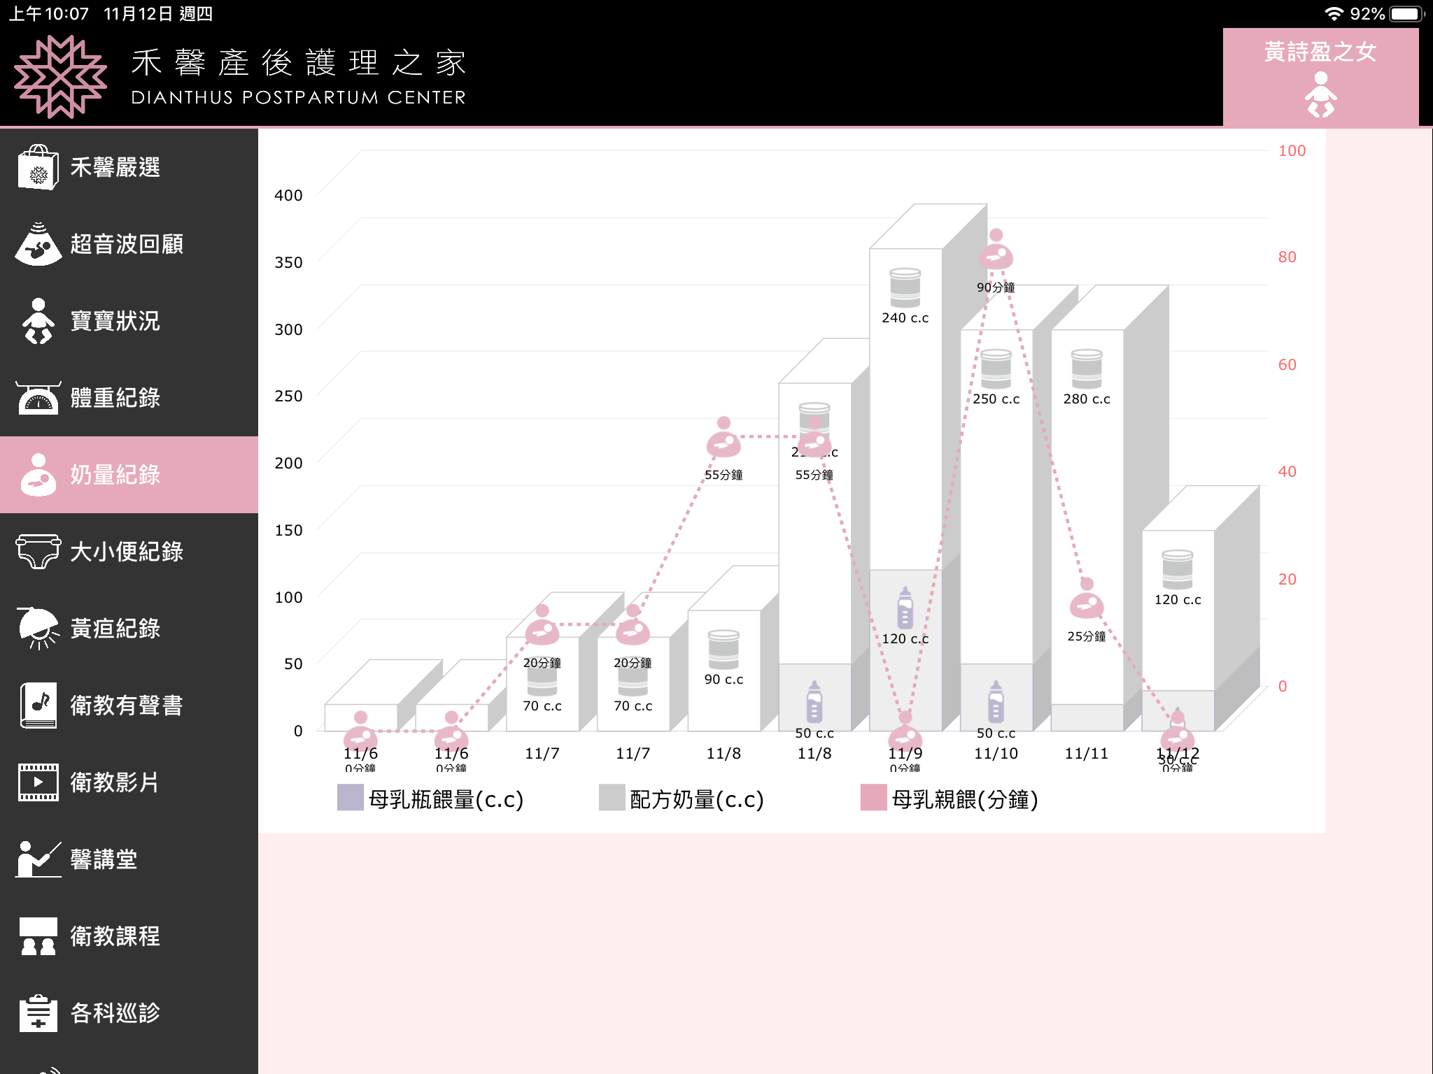Open the 禾馨嚴選 shopping bag icon
This screenshot has width=1433, height=1074.
(x=38, y=167)
